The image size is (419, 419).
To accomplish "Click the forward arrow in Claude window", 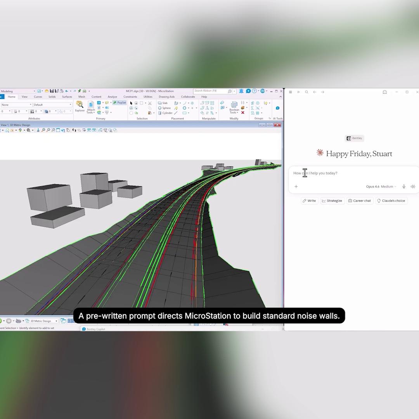I will (322, 92).
